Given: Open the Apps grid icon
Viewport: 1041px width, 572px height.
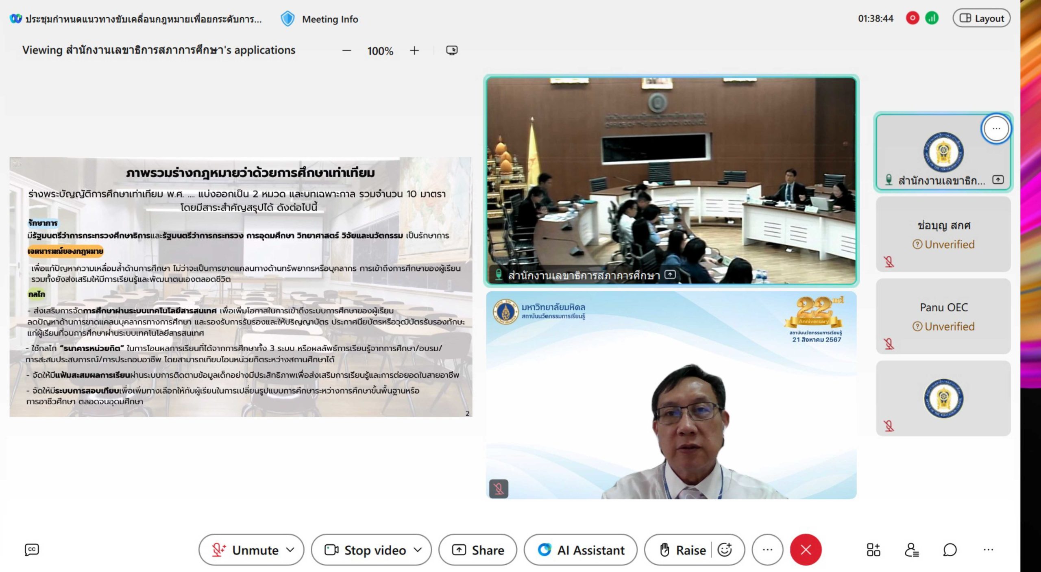Looking at the screenshot, I should [x=873, y=550].
